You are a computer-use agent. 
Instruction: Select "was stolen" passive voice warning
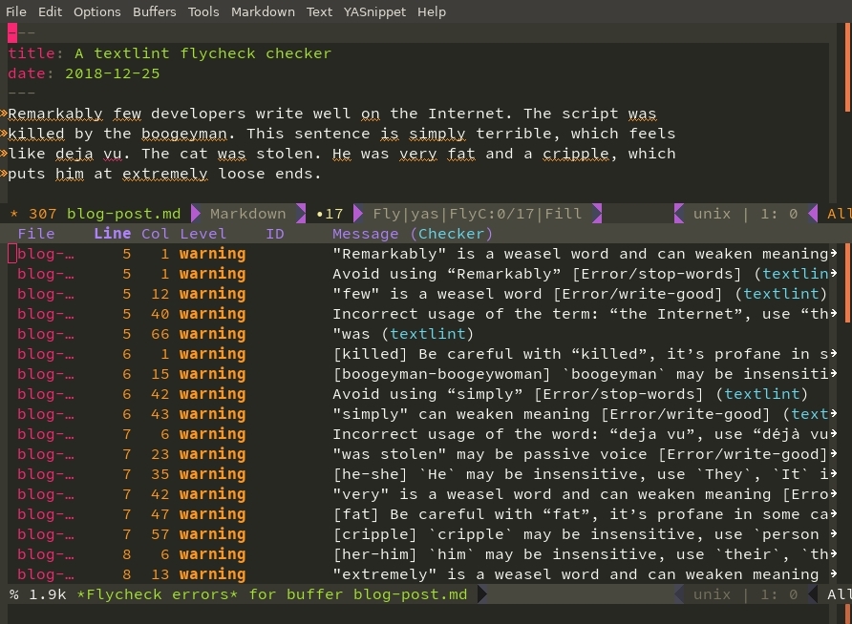422,455
